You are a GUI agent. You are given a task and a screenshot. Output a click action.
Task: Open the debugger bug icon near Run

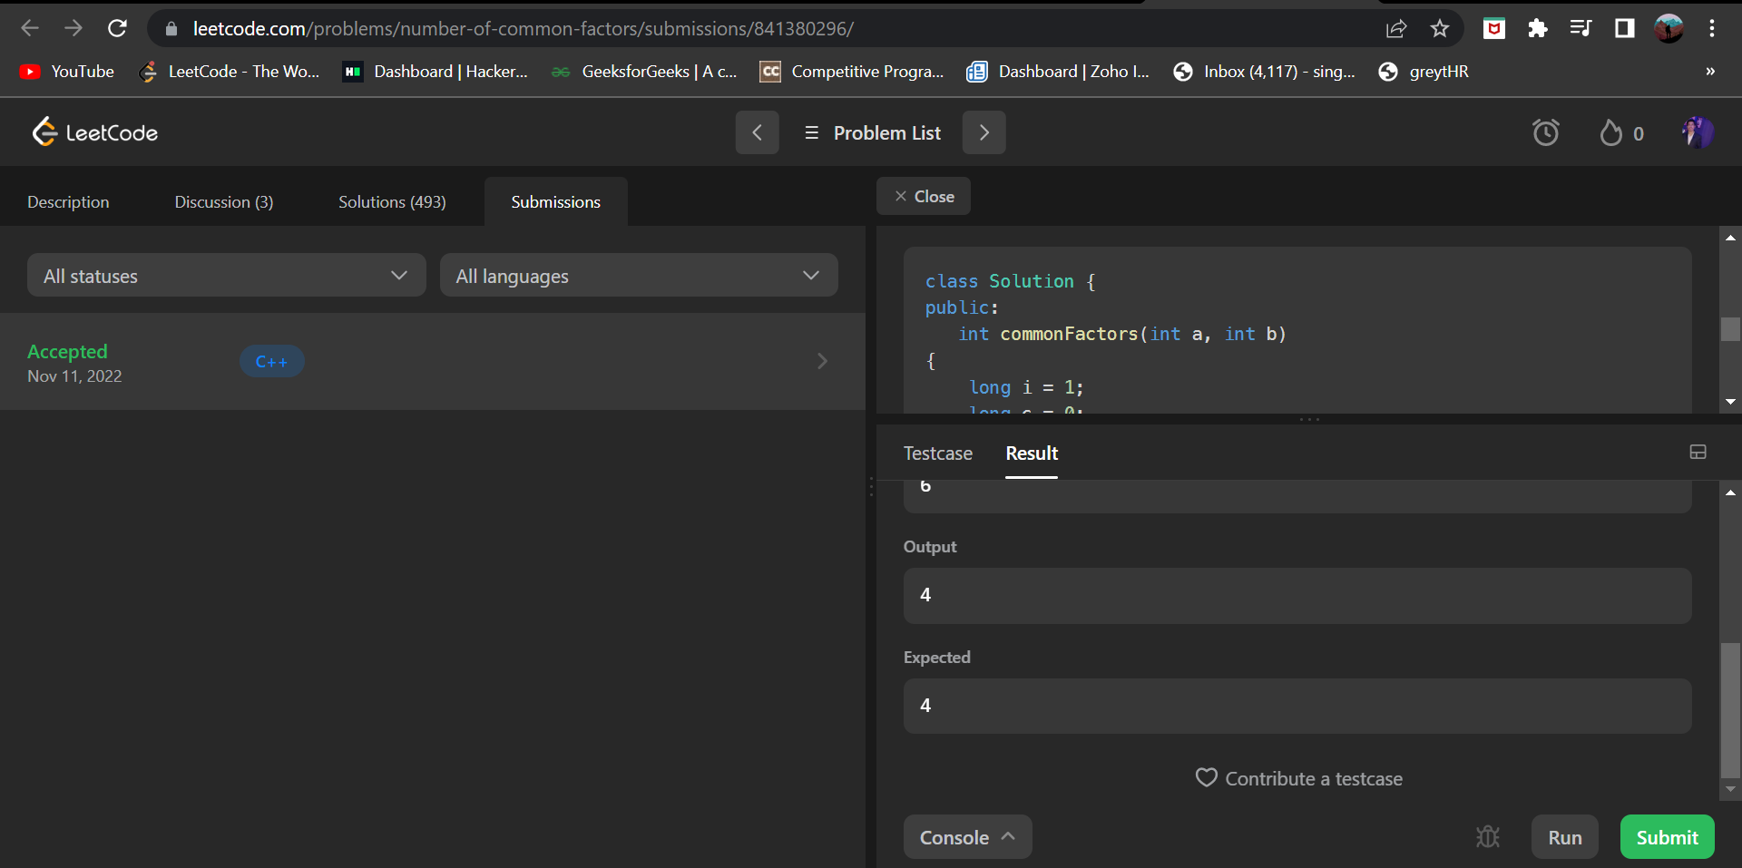coord(1488,837)
